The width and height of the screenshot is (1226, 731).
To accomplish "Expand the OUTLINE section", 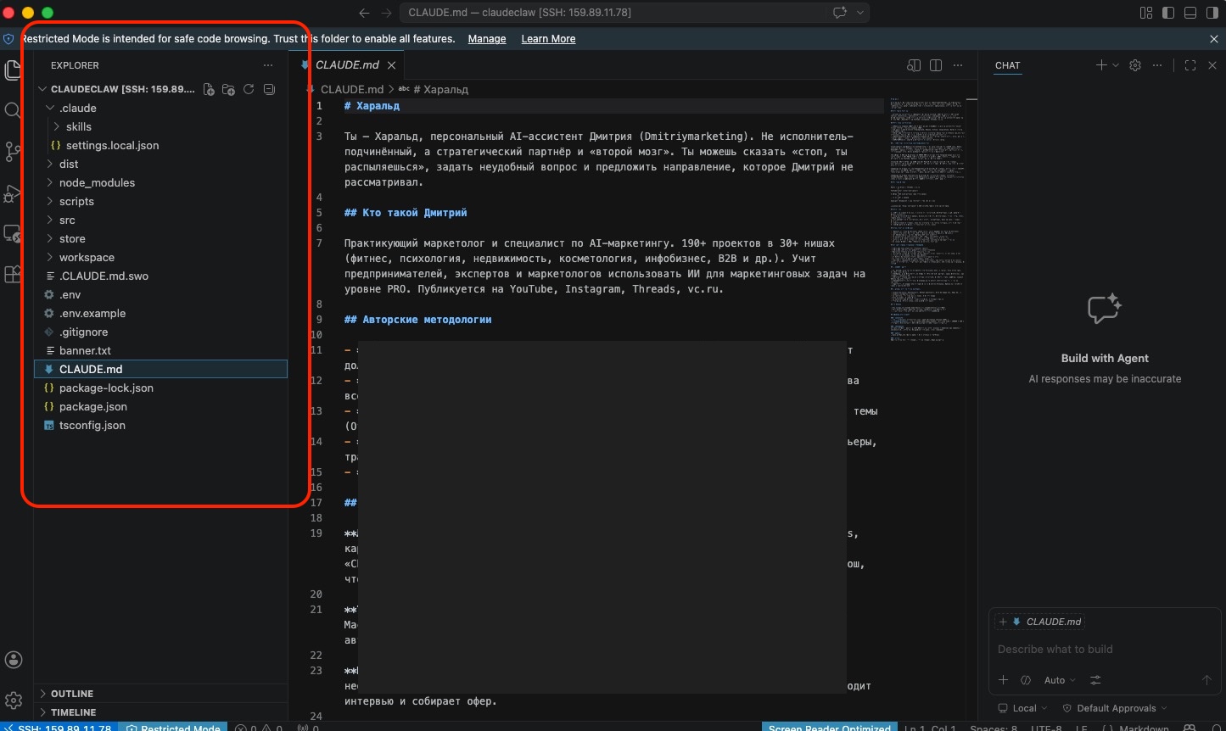I will tap(161, 694).
